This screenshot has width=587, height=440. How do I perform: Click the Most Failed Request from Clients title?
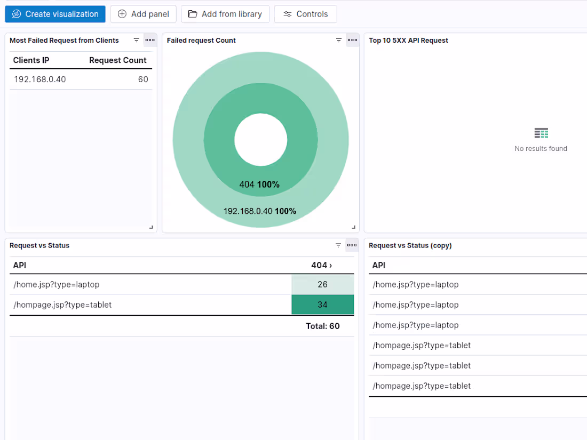pos(64,41)
